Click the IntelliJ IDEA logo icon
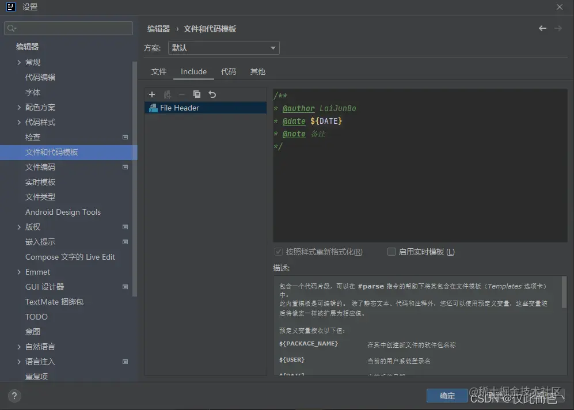Viewport: 574px width, 410px height. [x=11, y=6]
